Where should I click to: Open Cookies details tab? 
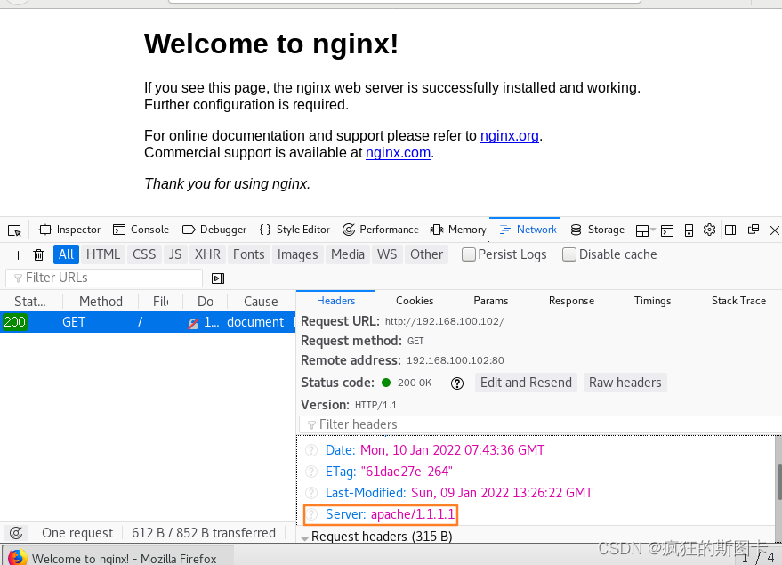pos(415,301)
